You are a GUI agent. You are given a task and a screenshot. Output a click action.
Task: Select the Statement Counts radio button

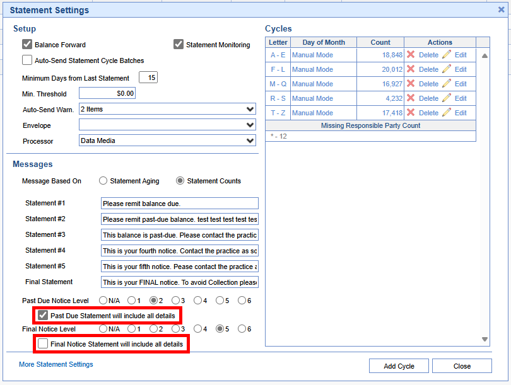pos(180,181)
